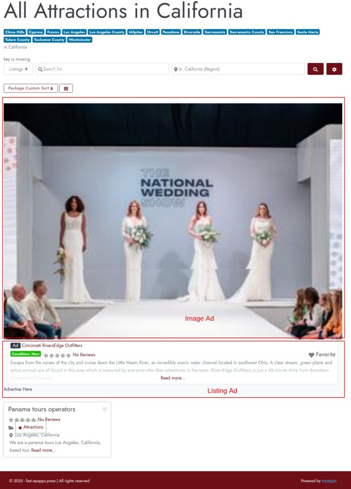Choose the Sacramento County tag
Screen dimensions: 351x489
click(246, 32)
